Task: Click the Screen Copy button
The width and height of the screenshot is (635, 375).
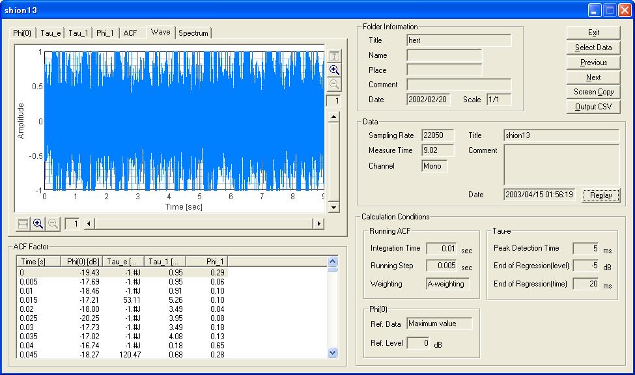Action: (593, 92)
